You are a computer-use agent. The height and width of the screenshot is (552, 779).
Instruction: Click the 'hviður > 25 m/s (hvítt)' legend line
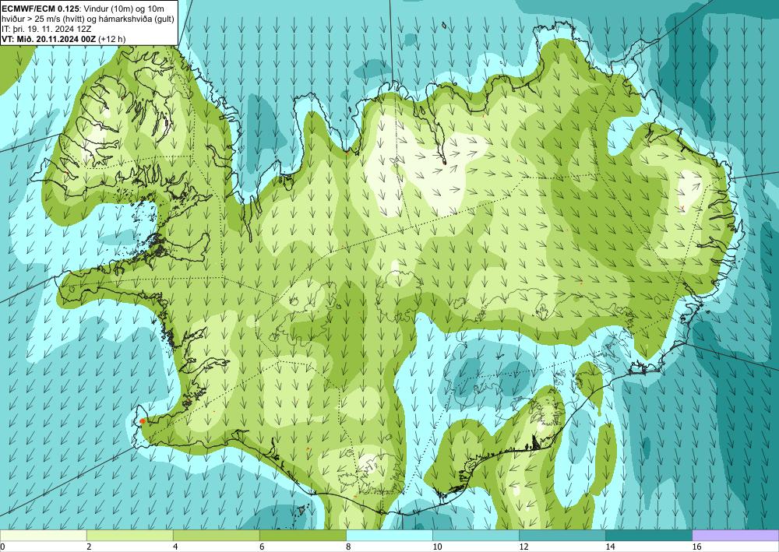42,19
